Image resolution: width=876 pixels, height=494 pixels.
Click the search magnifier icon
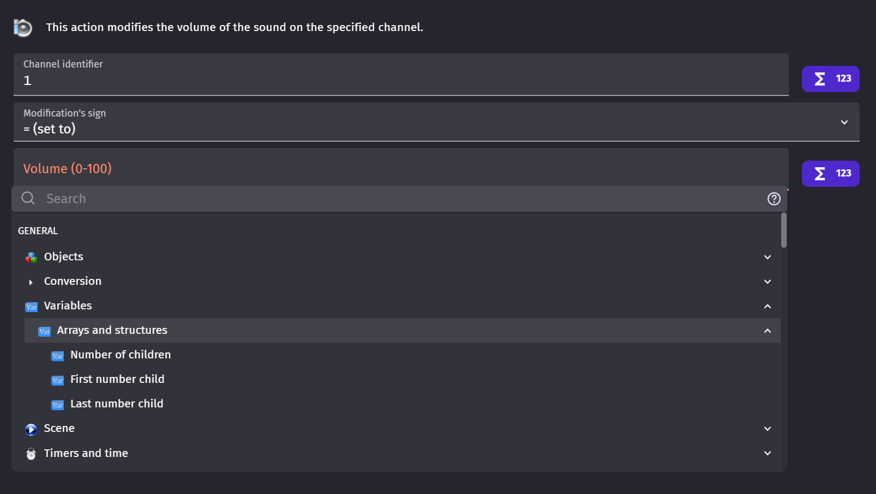point(28,198)
